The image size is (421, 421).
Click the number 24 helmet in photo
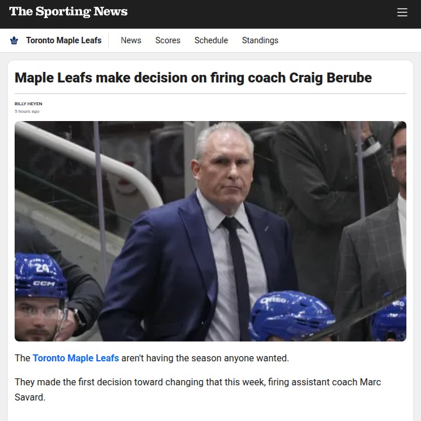point(41,275)
